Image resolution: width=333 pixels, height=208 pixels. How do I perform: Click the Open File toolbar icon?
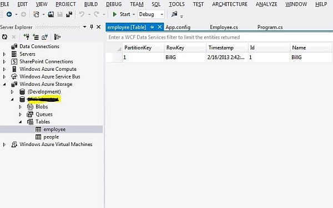51,14
